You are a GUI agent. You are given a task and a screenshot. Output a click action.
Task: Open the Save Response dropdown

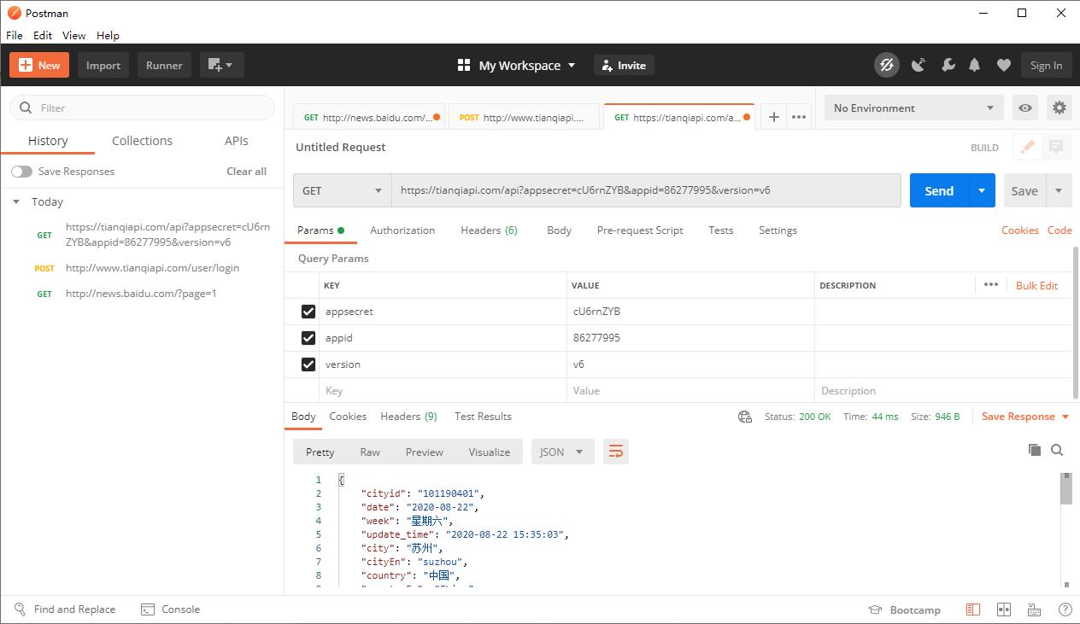coord(1025,417)
